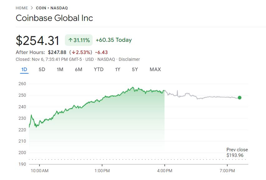
Task: Click the +60.35 Today change text
Action: [114, 40]
